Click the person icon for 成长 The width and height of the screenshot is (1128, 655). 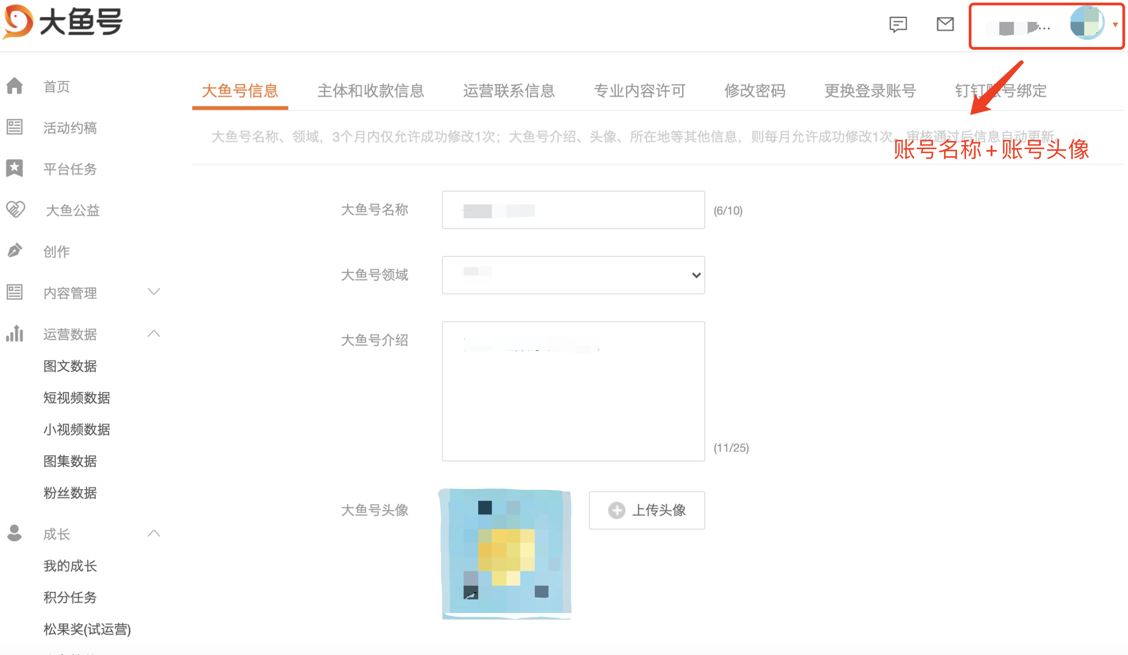coord(15,533)
